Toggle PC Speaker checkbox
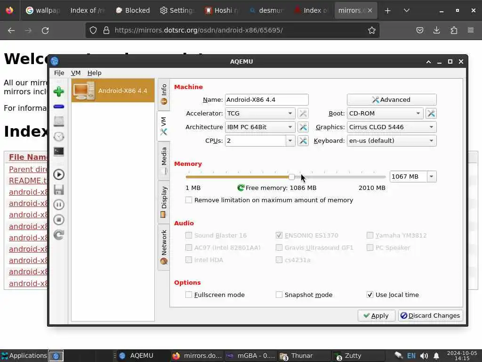 pos(370,247)
